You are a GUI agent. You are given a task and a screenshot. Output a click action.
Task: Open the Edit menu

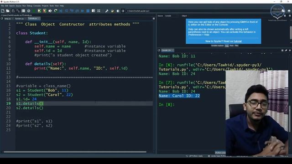6,6
